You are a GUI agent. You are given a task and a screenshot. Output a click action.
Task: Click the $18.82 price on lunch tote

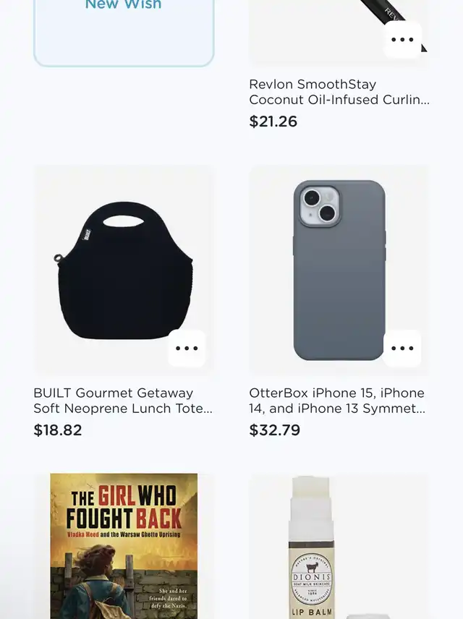coord(58,430)
